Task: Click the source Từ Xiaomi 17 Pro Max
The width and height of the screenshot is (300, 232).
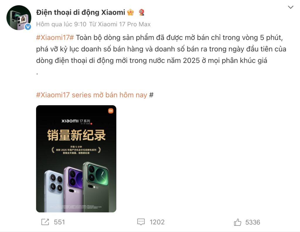Action: [x=120, y=24]
